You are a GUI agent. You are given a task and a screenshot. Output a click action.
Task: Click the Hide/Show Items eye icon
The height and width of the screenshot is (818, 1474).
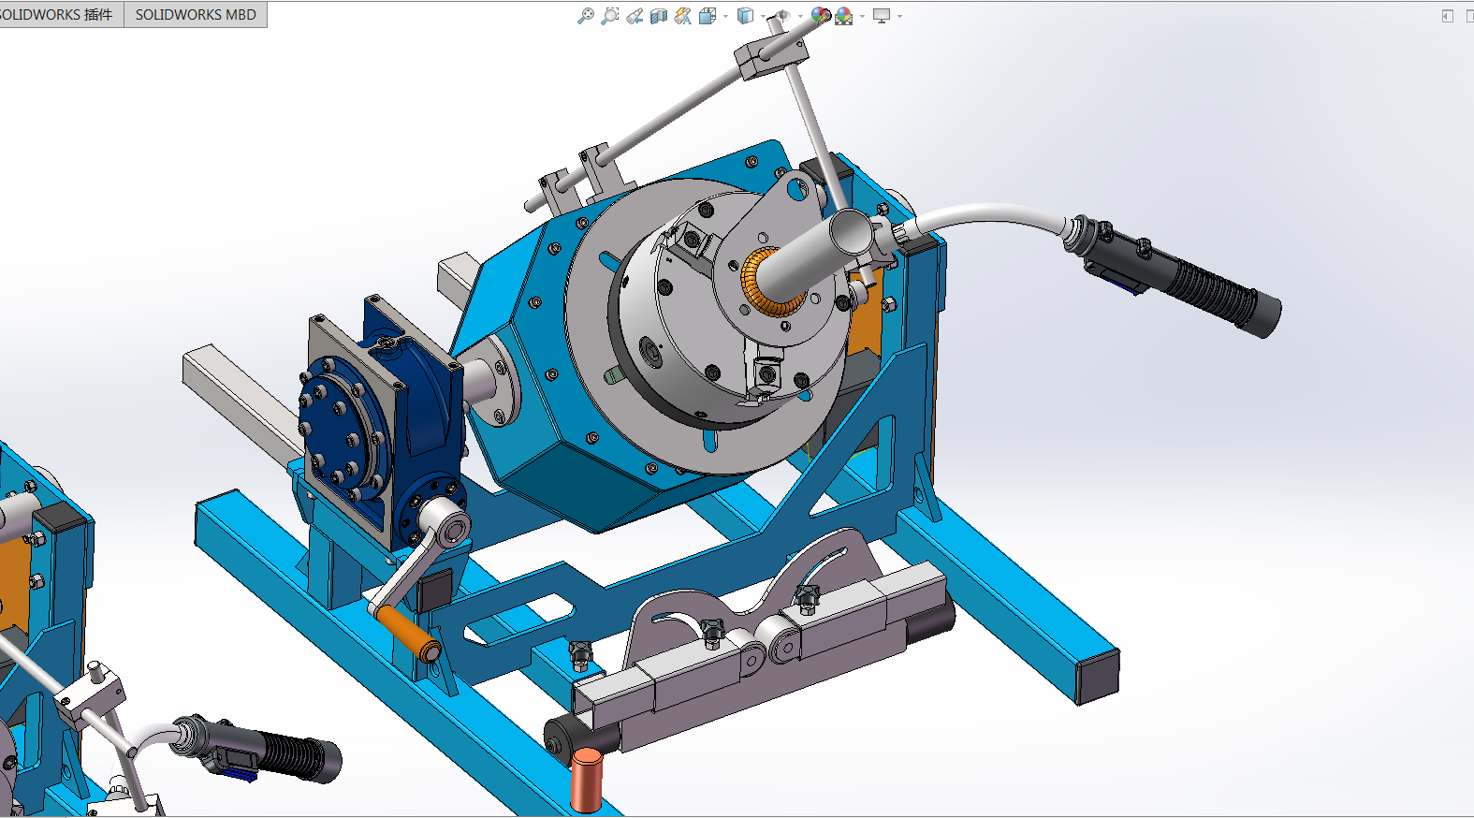(783, 16)
